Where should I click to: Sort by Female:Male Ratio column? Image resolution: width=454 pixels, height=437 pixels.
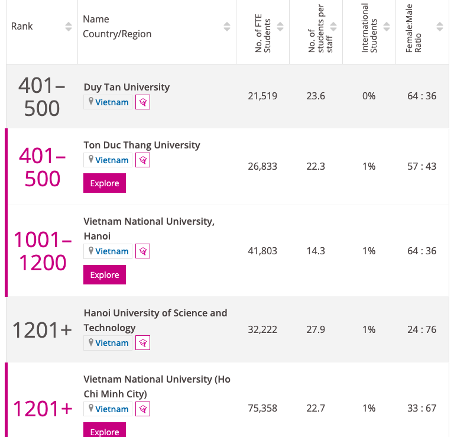439,27
